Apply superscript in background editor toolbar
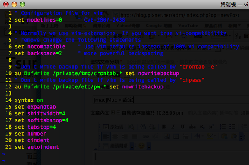The image size is (249, 165). pos(211,127)
